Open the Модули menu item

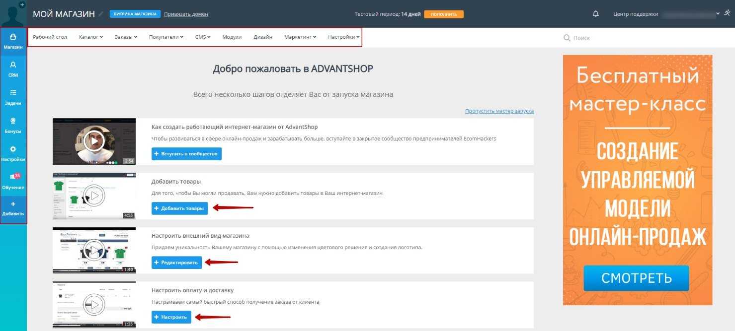(x=232, y=37)
